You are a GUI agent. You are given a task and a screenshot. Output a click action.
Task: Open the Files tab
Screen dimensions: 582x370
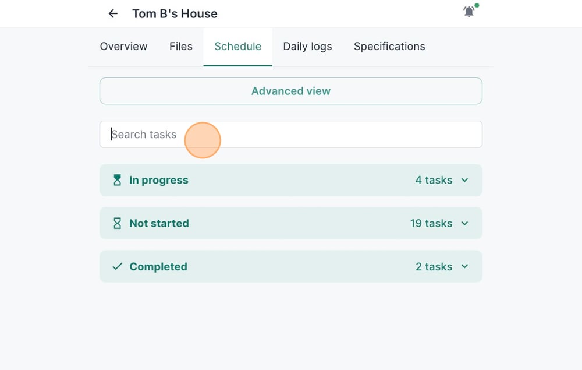click(181, 47)
